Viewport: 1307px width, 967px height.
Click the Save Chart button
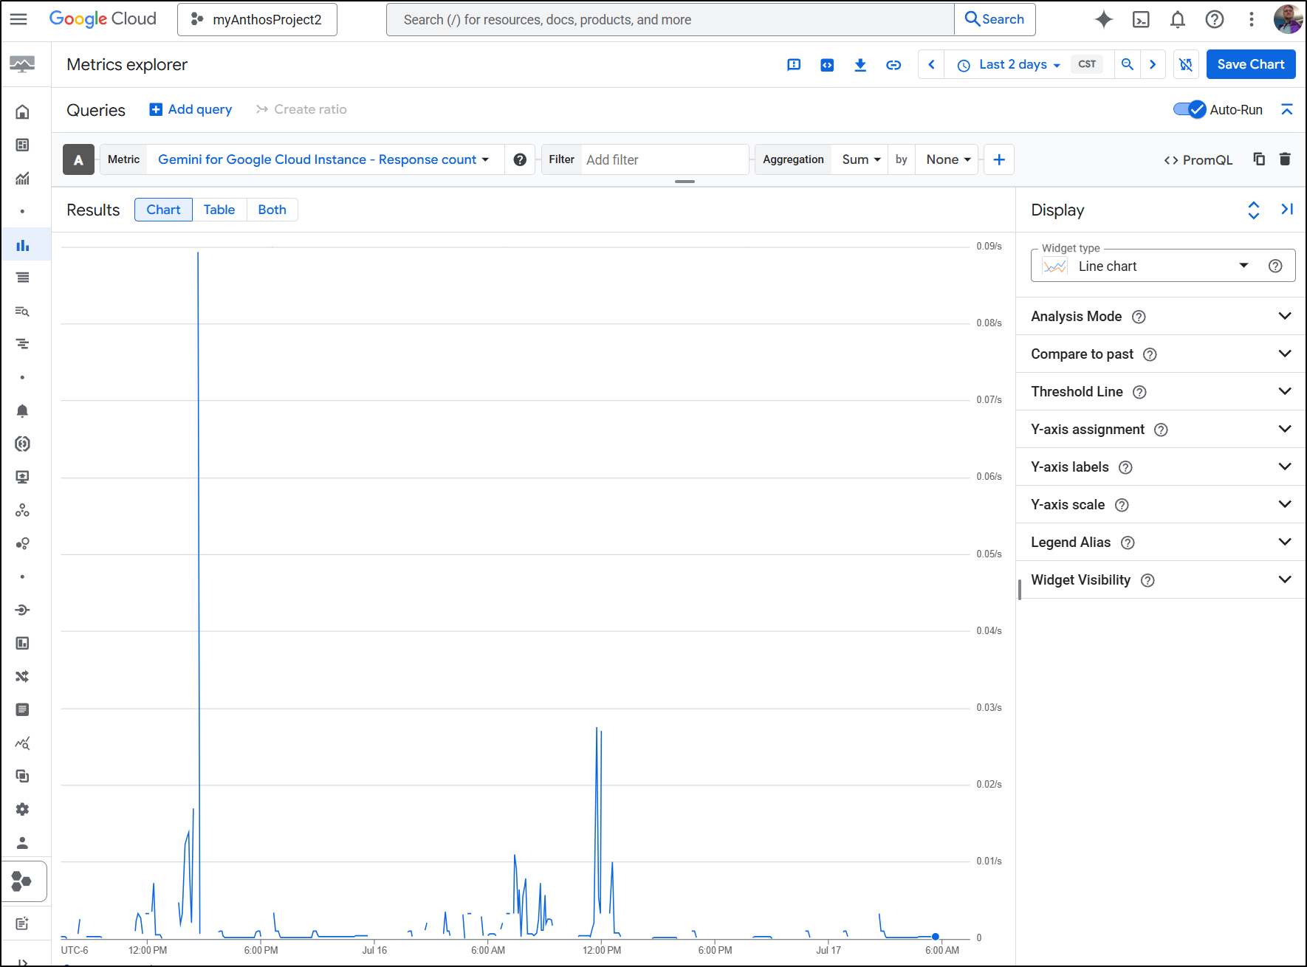point(1250,65)
